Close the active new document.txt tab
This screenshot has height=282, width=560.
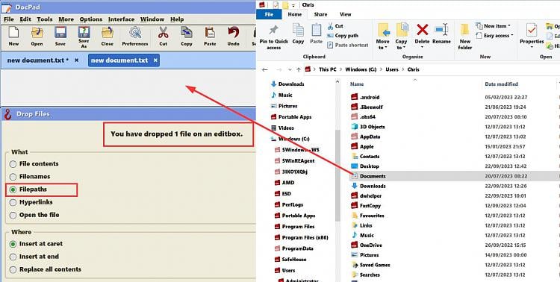pos(155,60)
